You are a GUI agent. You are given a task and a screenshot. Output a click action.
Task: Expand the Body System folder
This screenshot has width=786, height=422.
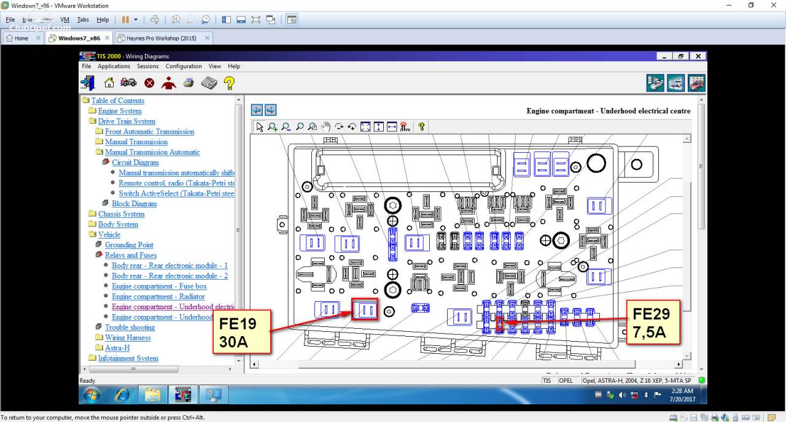pyautogui.click(x=93, y=224)
